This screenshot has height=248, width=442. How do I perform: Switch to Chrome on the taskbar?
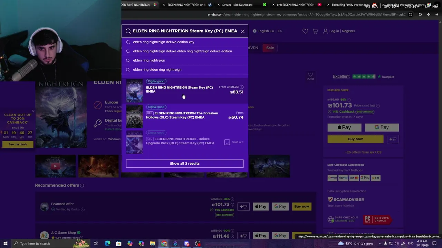[164, 244]
